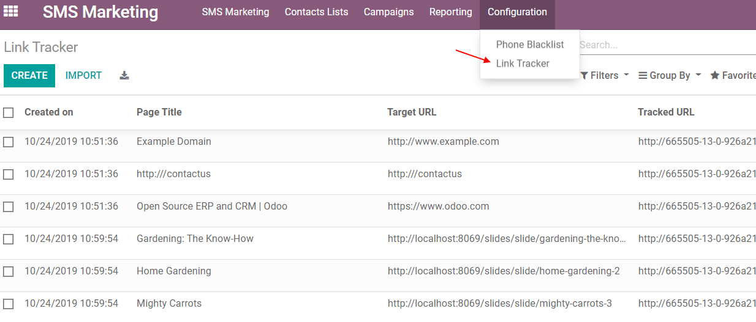Expand the Favorites dropdown
756x322 pixels.
733,76
